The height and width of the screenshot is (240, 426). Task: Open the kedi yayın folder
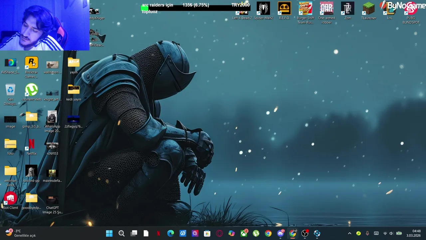74,92
